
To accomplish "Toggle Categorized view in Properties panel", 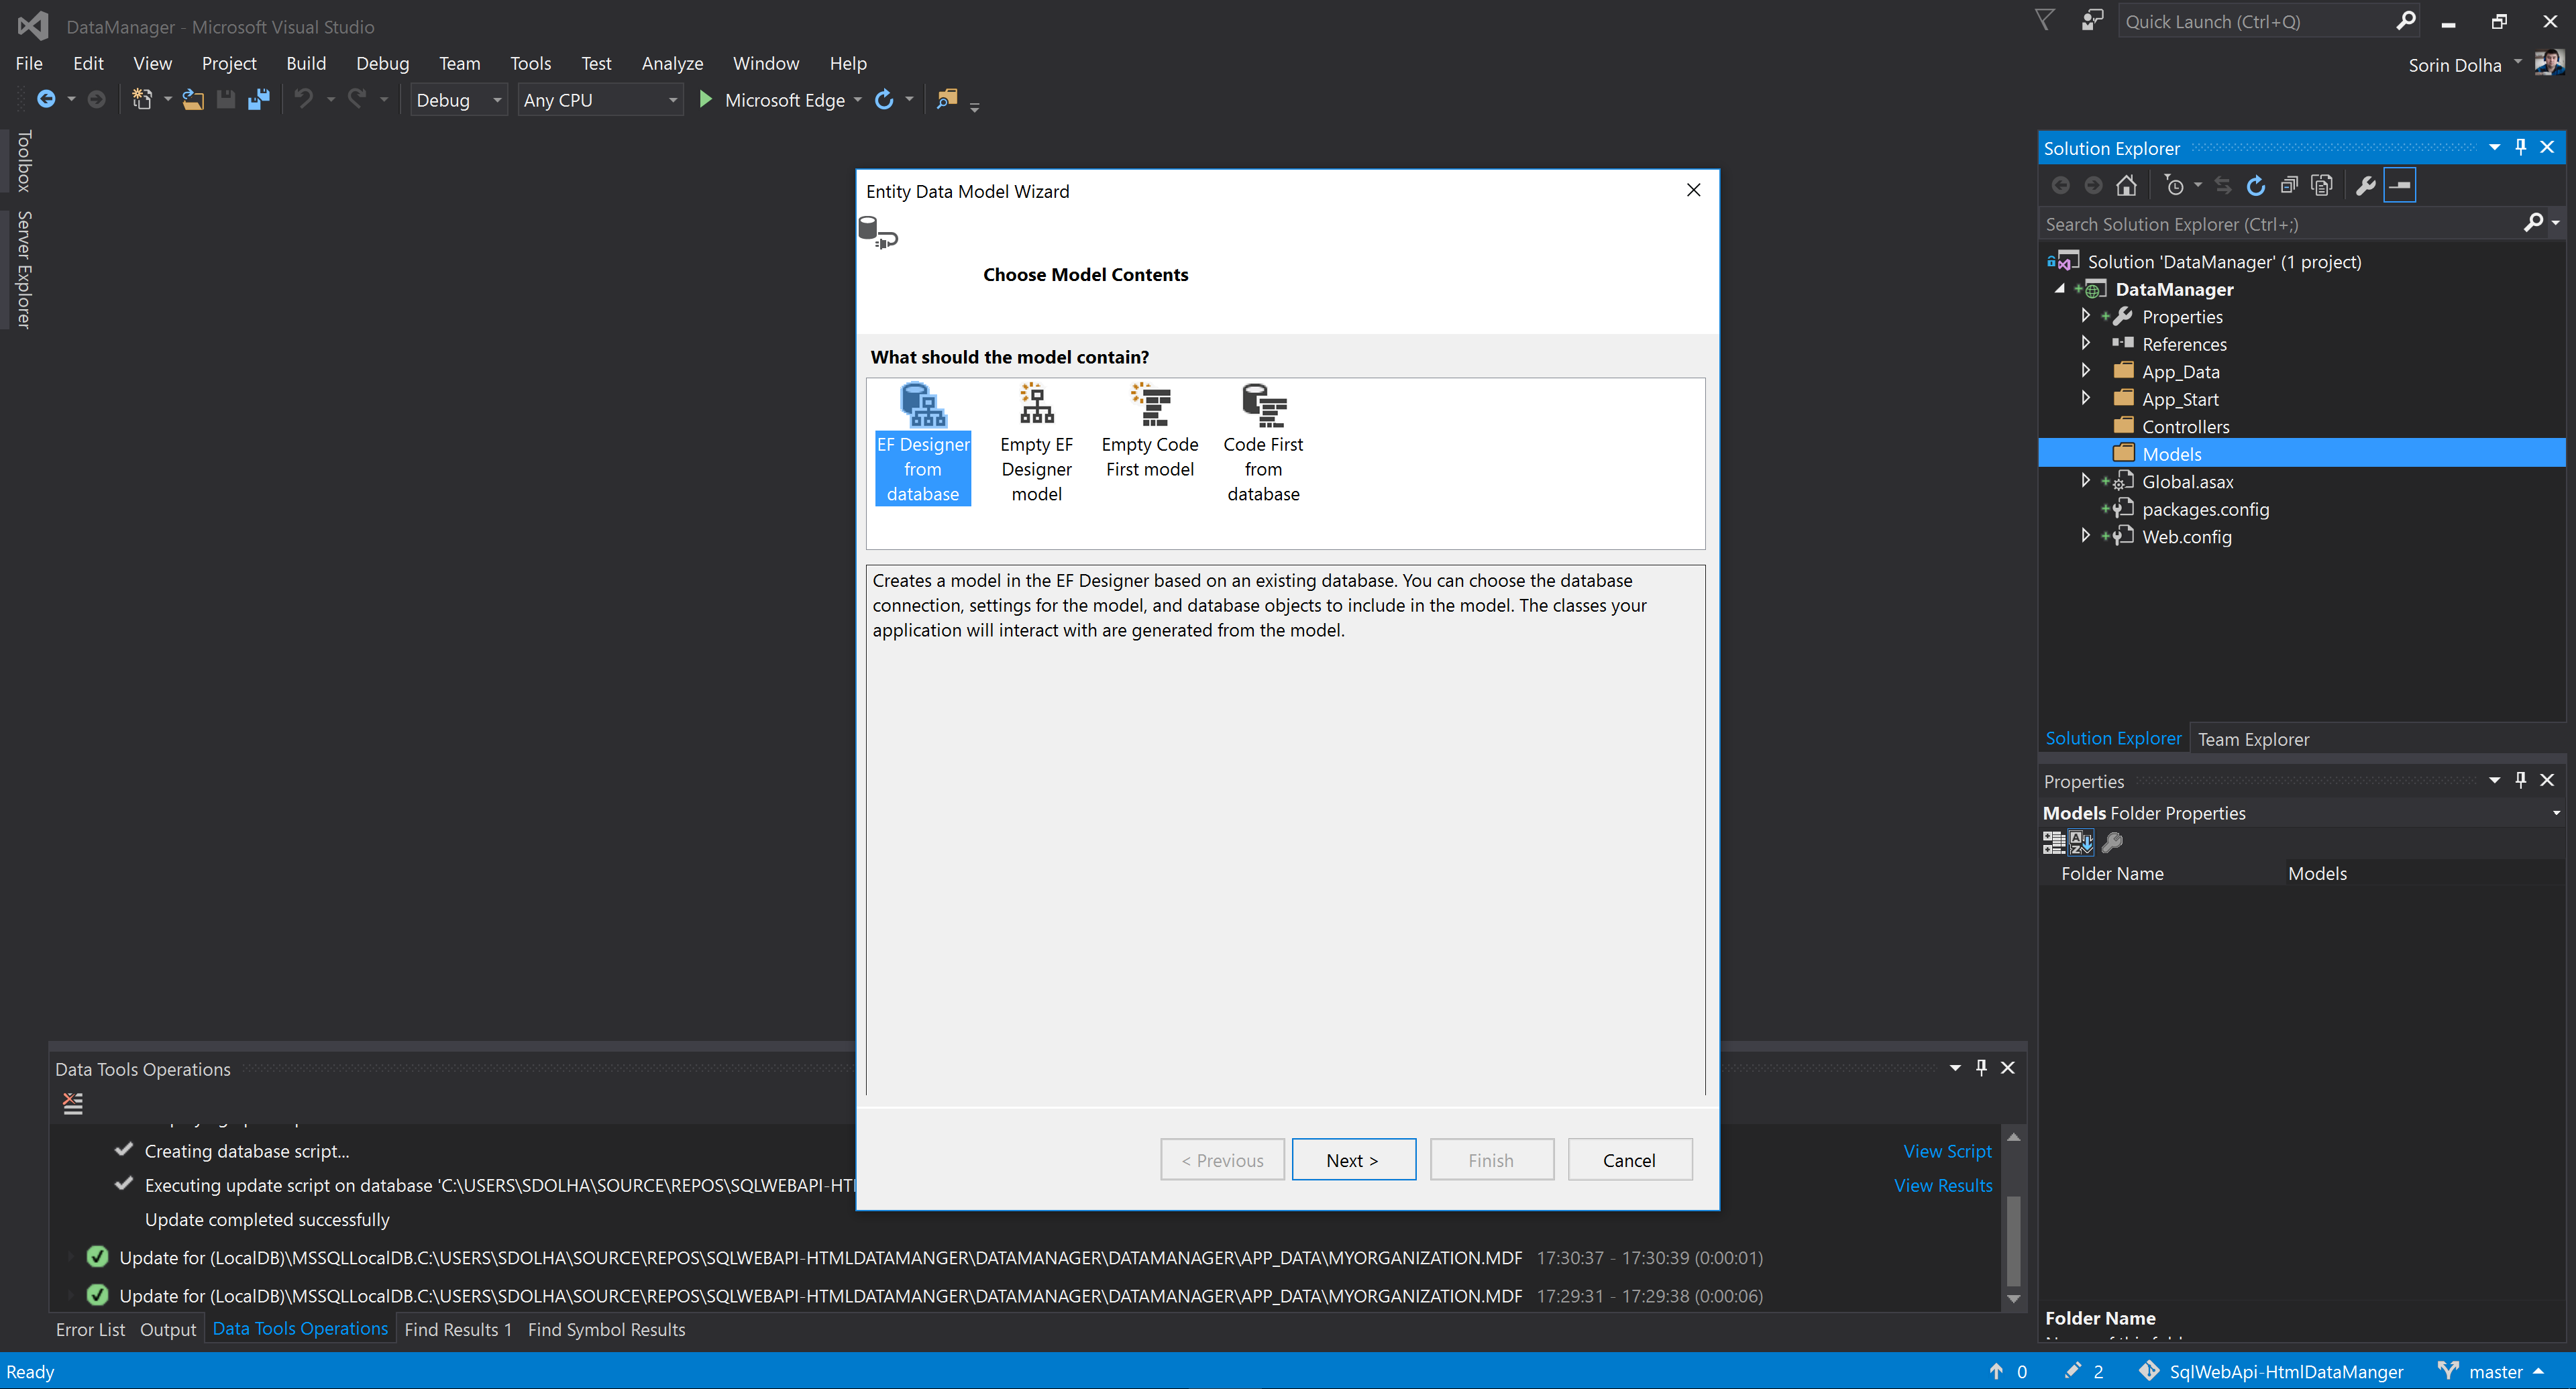I will click(x=2054, y=843).
